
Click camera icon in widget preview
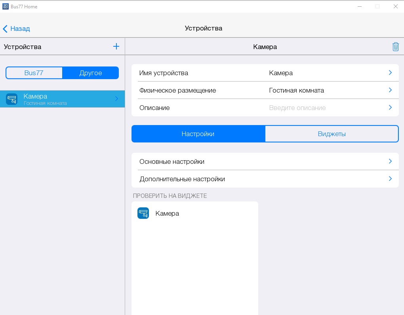click(143, 213)
